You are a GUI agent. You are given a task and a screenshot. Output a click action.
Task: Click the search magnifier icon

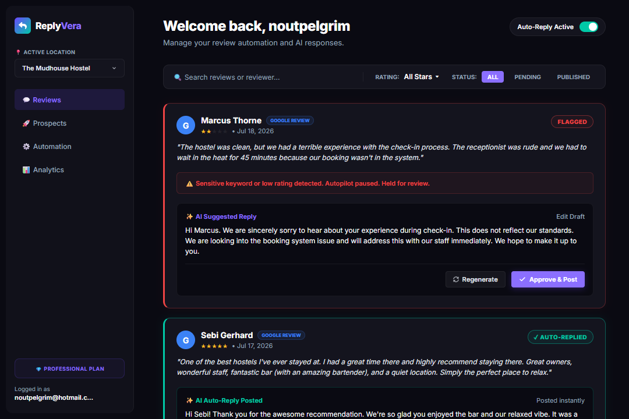(x=177, y=77)
